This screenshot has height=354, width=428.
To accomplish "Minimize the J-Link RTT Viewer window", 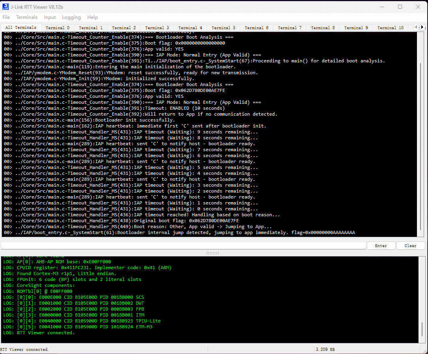I will 382,7.
